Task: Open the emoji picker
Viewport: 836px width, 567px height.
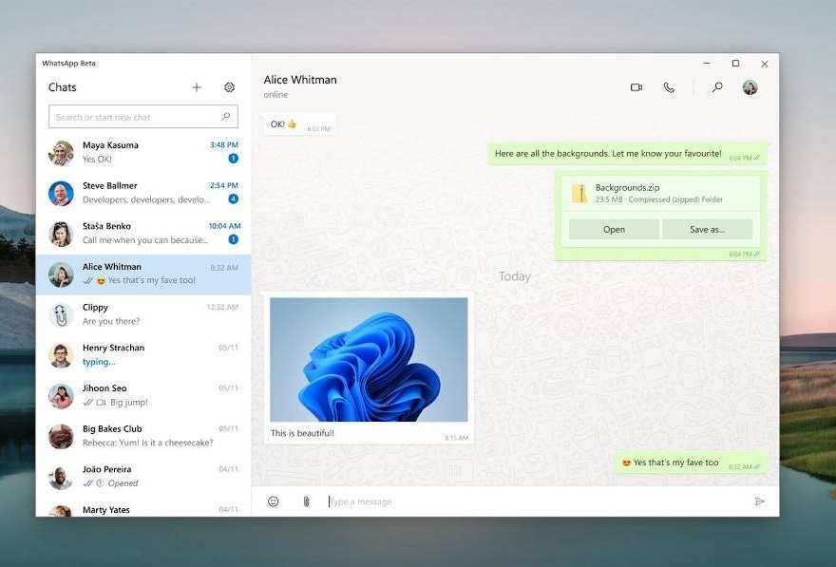Action: (273, 501)
